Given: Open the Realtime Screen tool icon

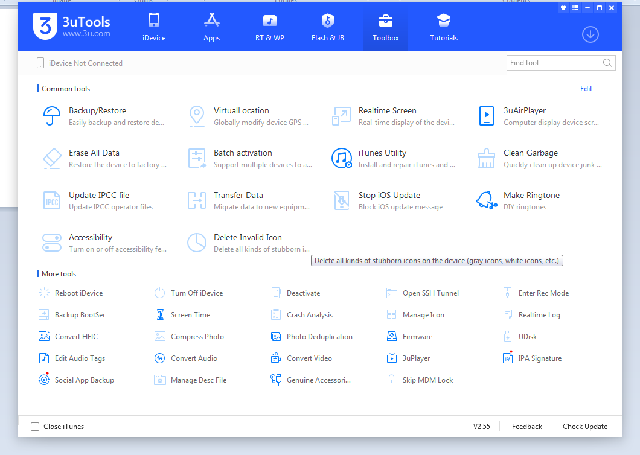Looking at the screenshot, I should pos(341,116).
